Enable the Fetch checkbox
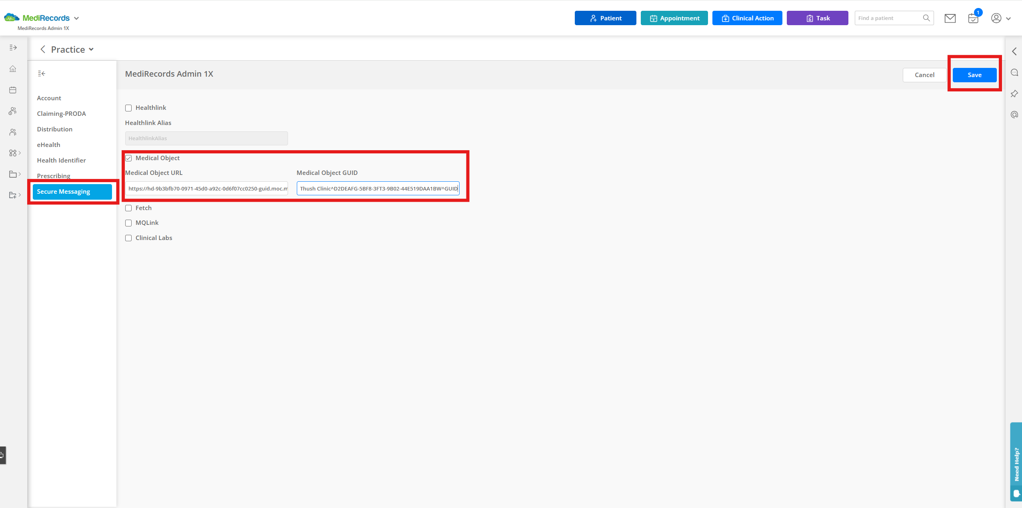Image resolution: width=1022 pixels, height=508 pixels. pos(128,208)
